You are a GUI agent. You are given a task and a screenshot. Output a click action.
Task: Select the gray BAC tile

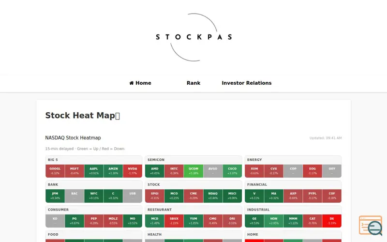point(74,196)
